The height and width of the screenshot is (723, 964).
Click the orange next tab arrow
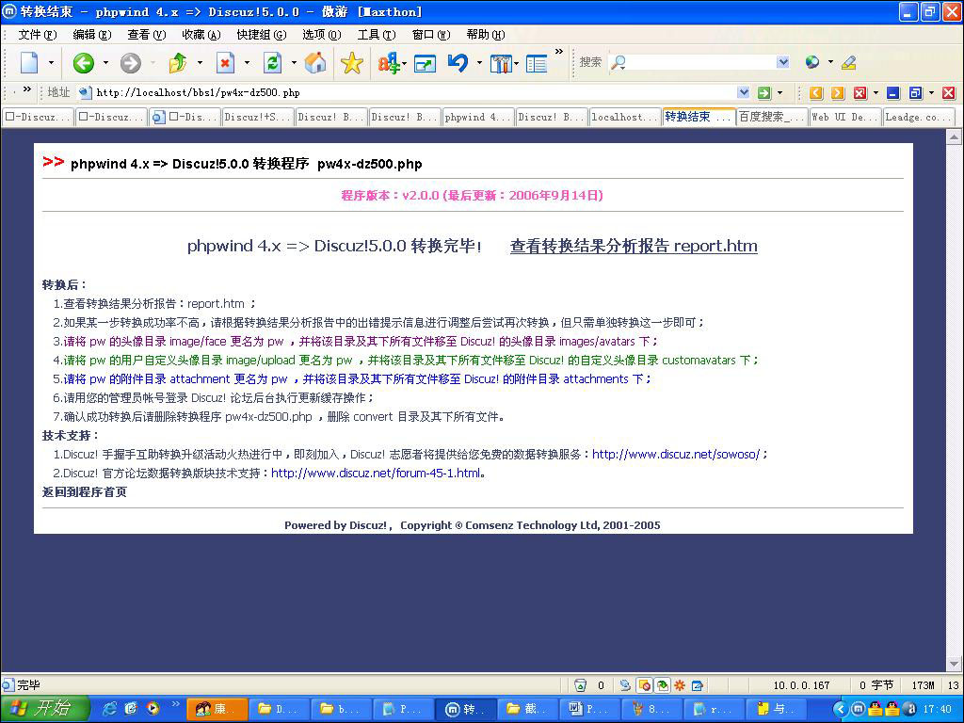point(838,93)
